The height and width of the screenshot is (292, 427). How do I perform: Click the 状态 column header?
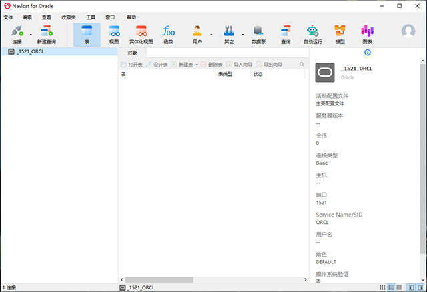[x=278, y=74]
